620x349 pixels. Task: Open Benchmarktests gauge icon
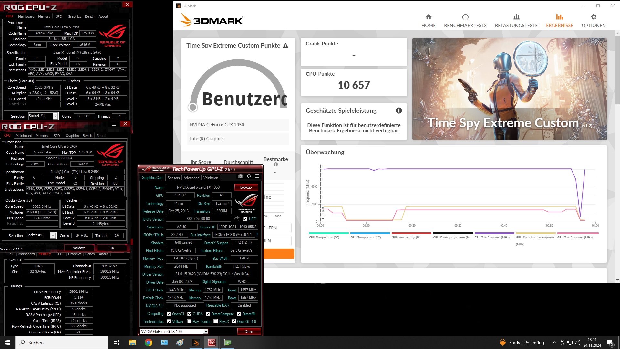[x=465, y=17]
